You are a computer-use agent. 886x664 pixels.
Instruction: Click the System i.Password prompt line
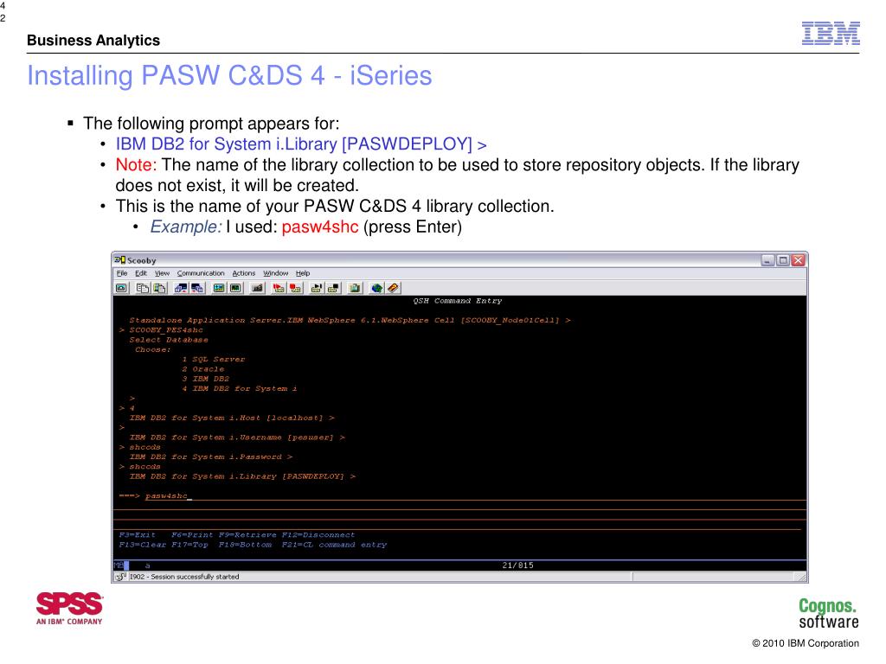point(211,456)
